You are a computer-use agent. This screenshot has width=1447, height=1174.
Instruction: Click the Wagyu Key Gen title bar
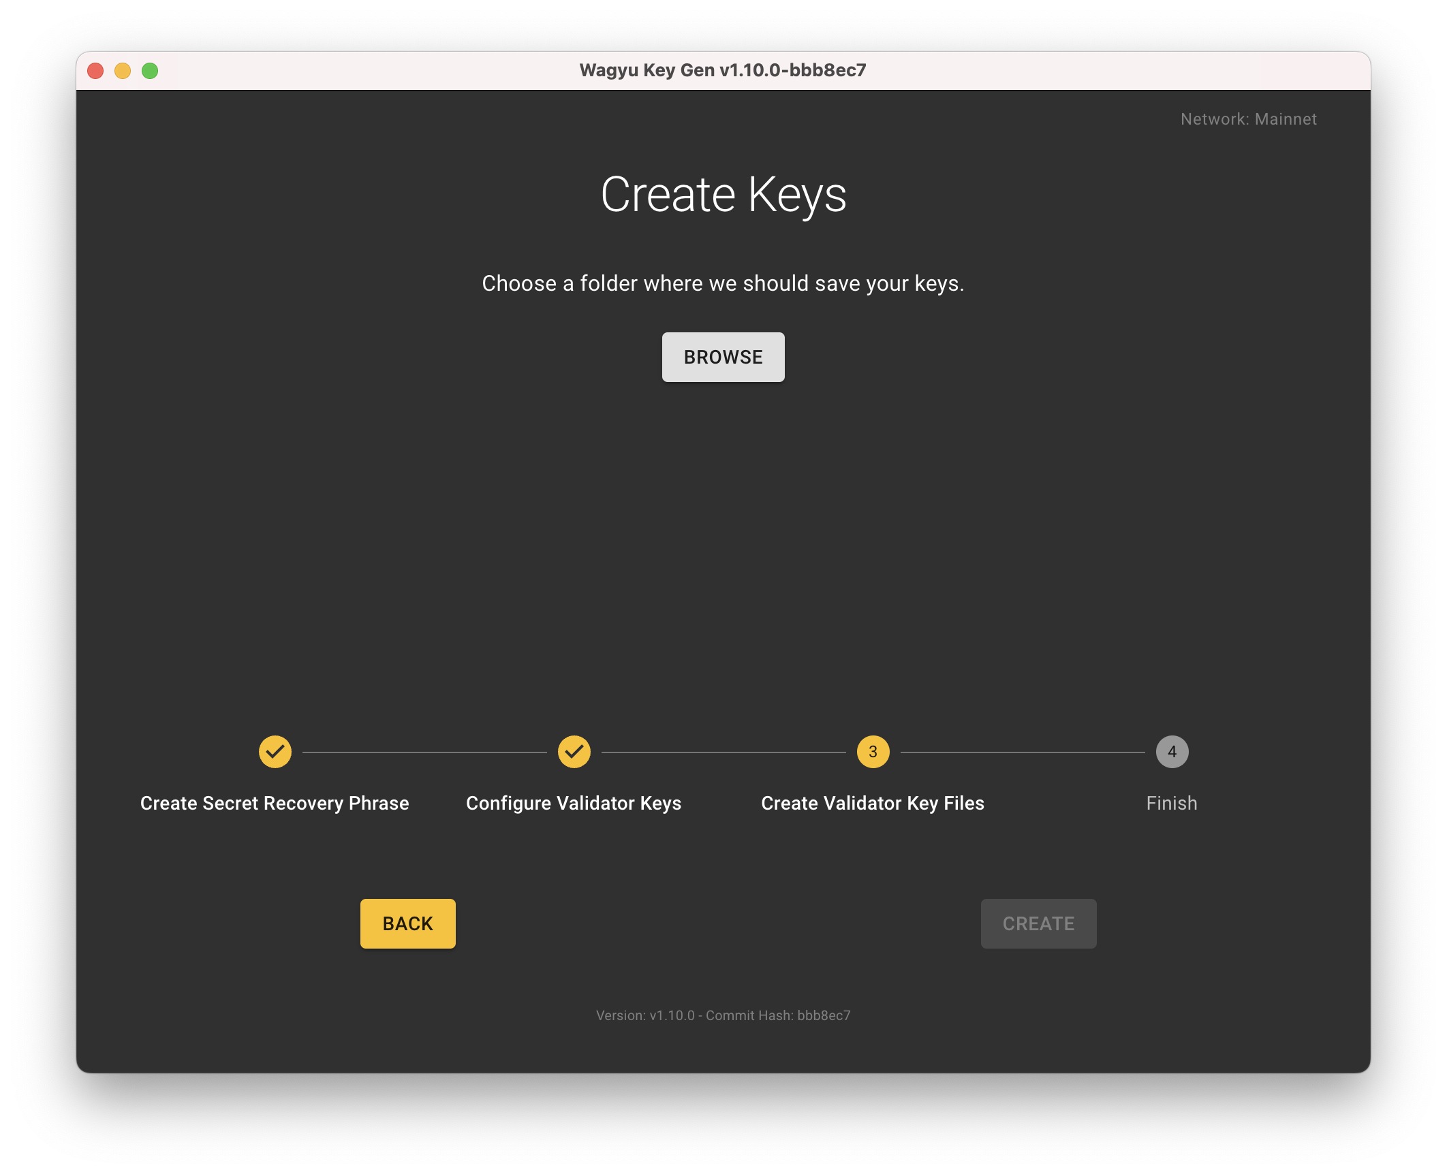[723, 71]
